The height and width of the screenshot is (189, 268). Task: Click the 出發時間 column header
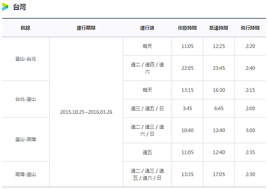click(x=187, y=28)
